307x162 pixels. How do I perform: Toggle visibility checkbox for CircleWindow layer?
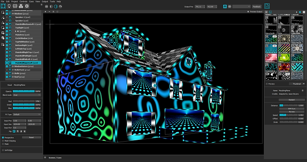7,38
